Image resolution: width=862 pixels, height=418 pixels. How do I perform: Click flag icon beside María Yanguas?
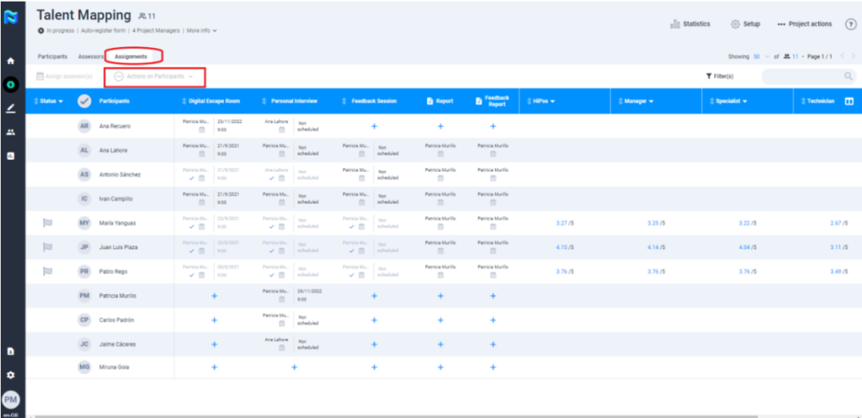coord(47,223)
